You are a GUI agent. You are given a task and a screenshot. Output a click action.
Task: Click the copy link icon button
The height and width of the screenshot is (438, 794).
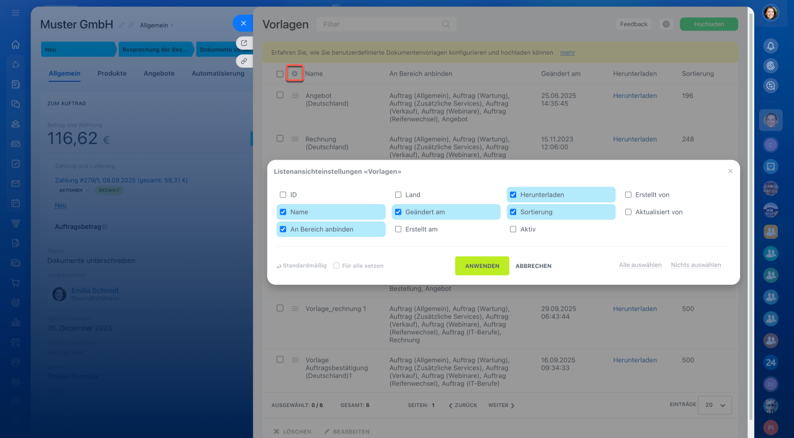pos(244,61)
